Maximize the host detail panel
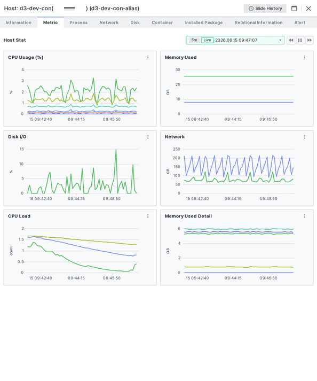Image resolution: width=317 pixels, height=381 pixels. pyautogui.click(x=294, y=9)
